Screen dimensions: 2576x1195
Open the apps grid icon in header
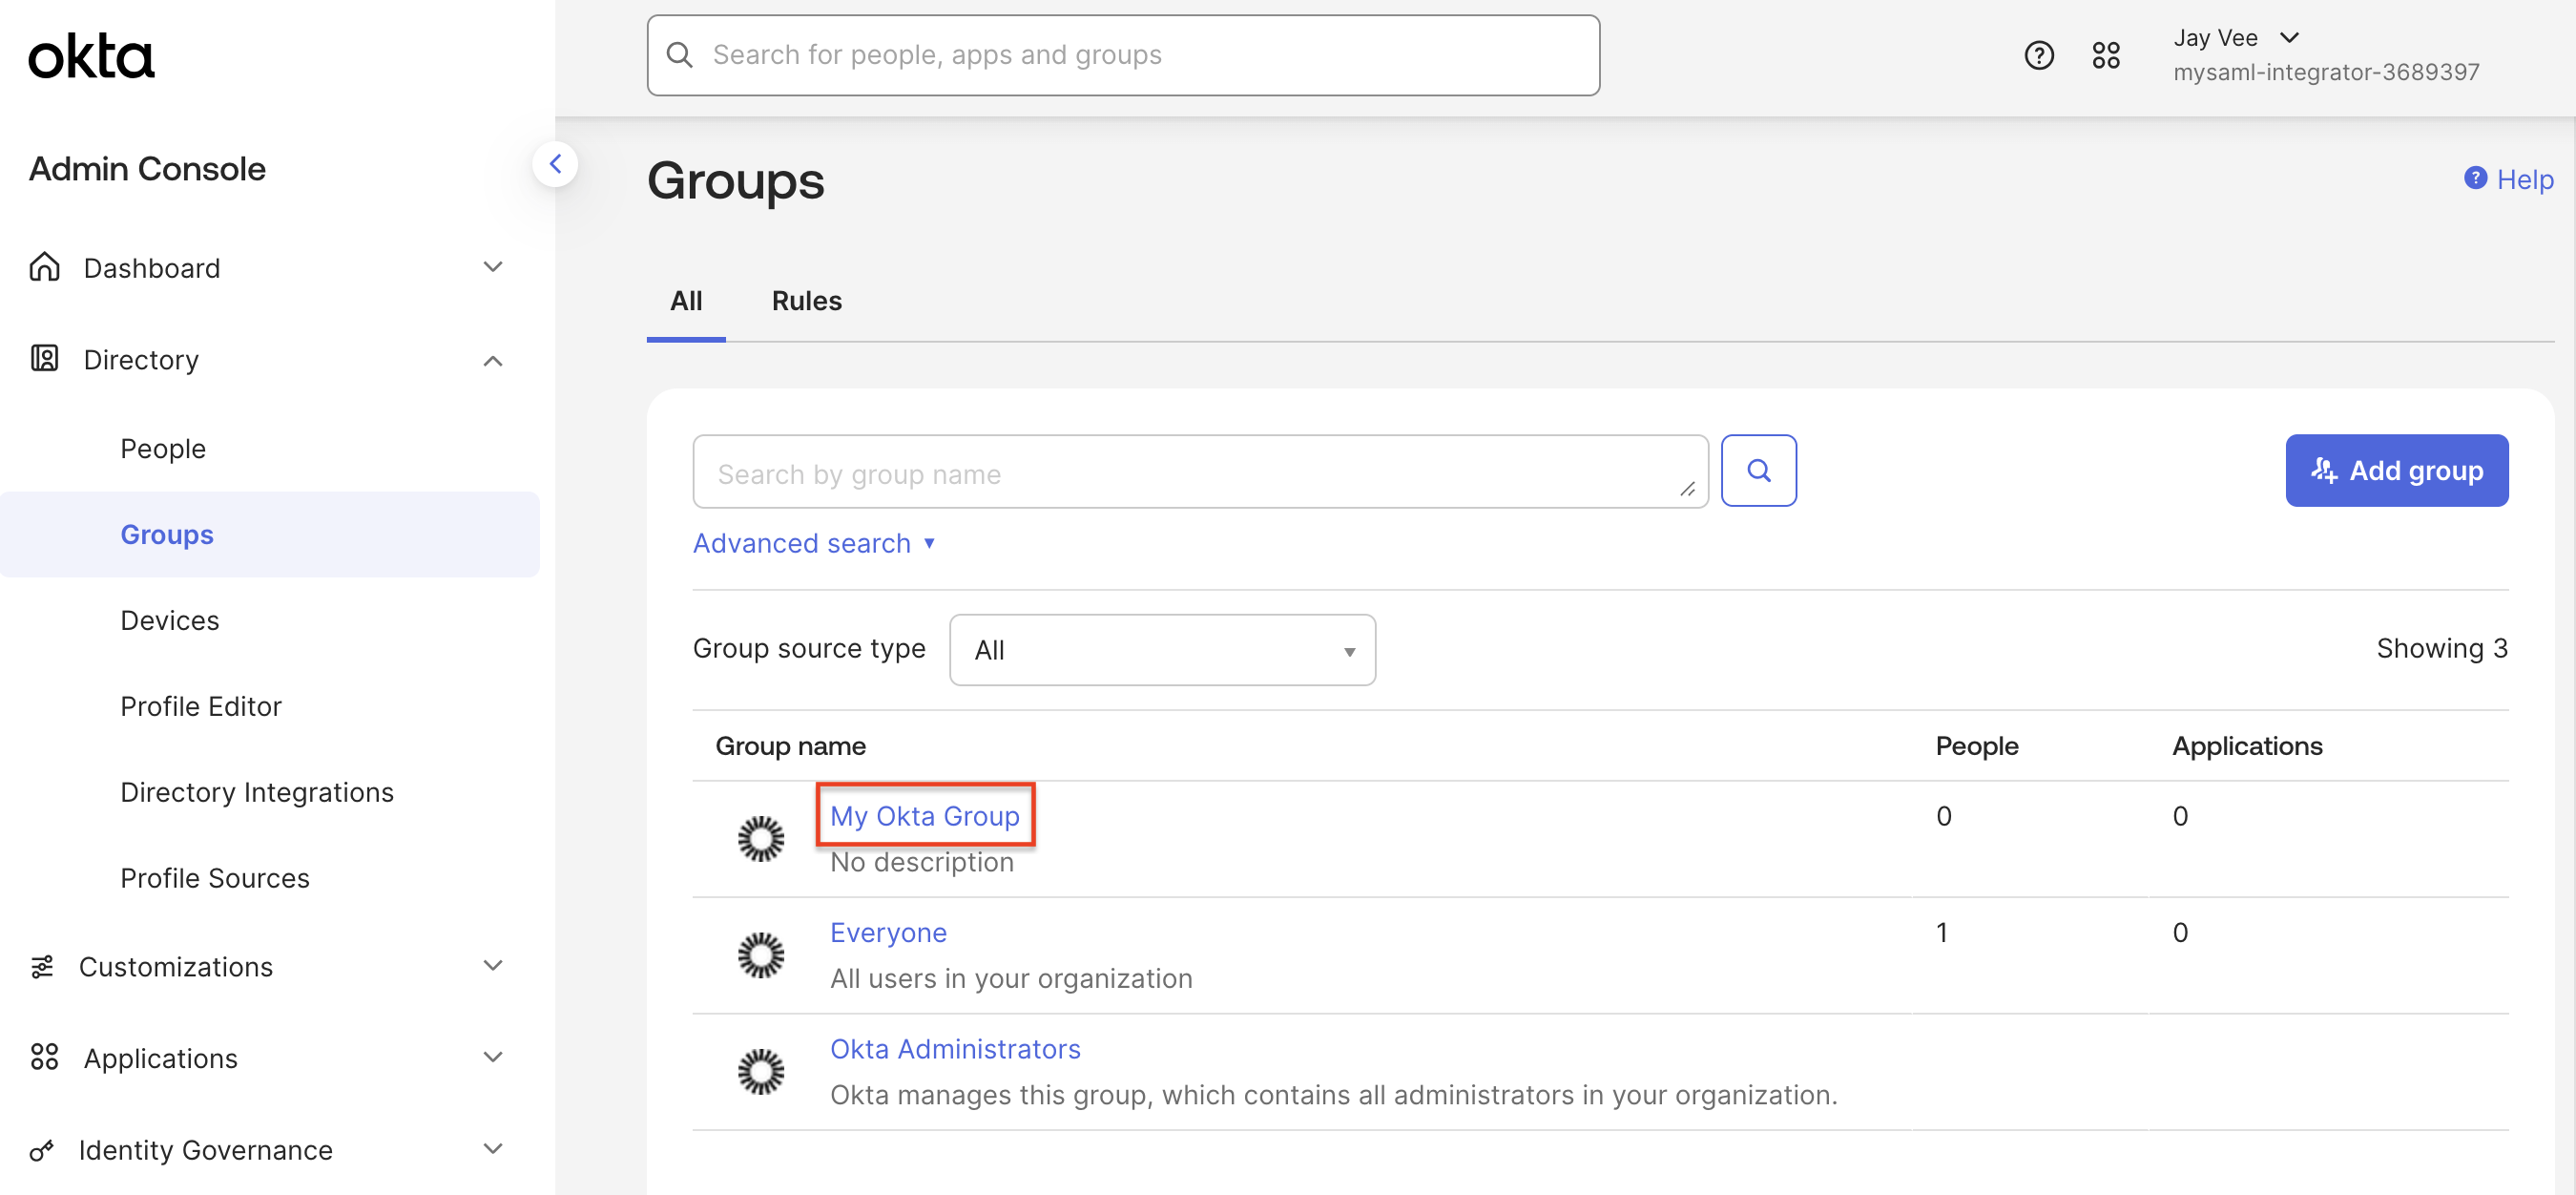pyautogui.click(x=2106, y=55)
